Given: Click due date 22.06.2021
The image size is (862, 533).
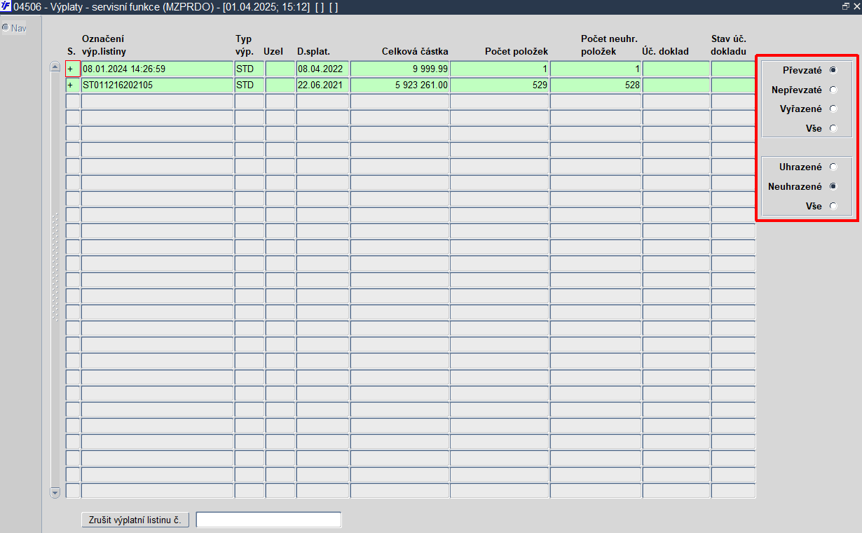Looking at the screenshot, I should (x=322, y=85).
